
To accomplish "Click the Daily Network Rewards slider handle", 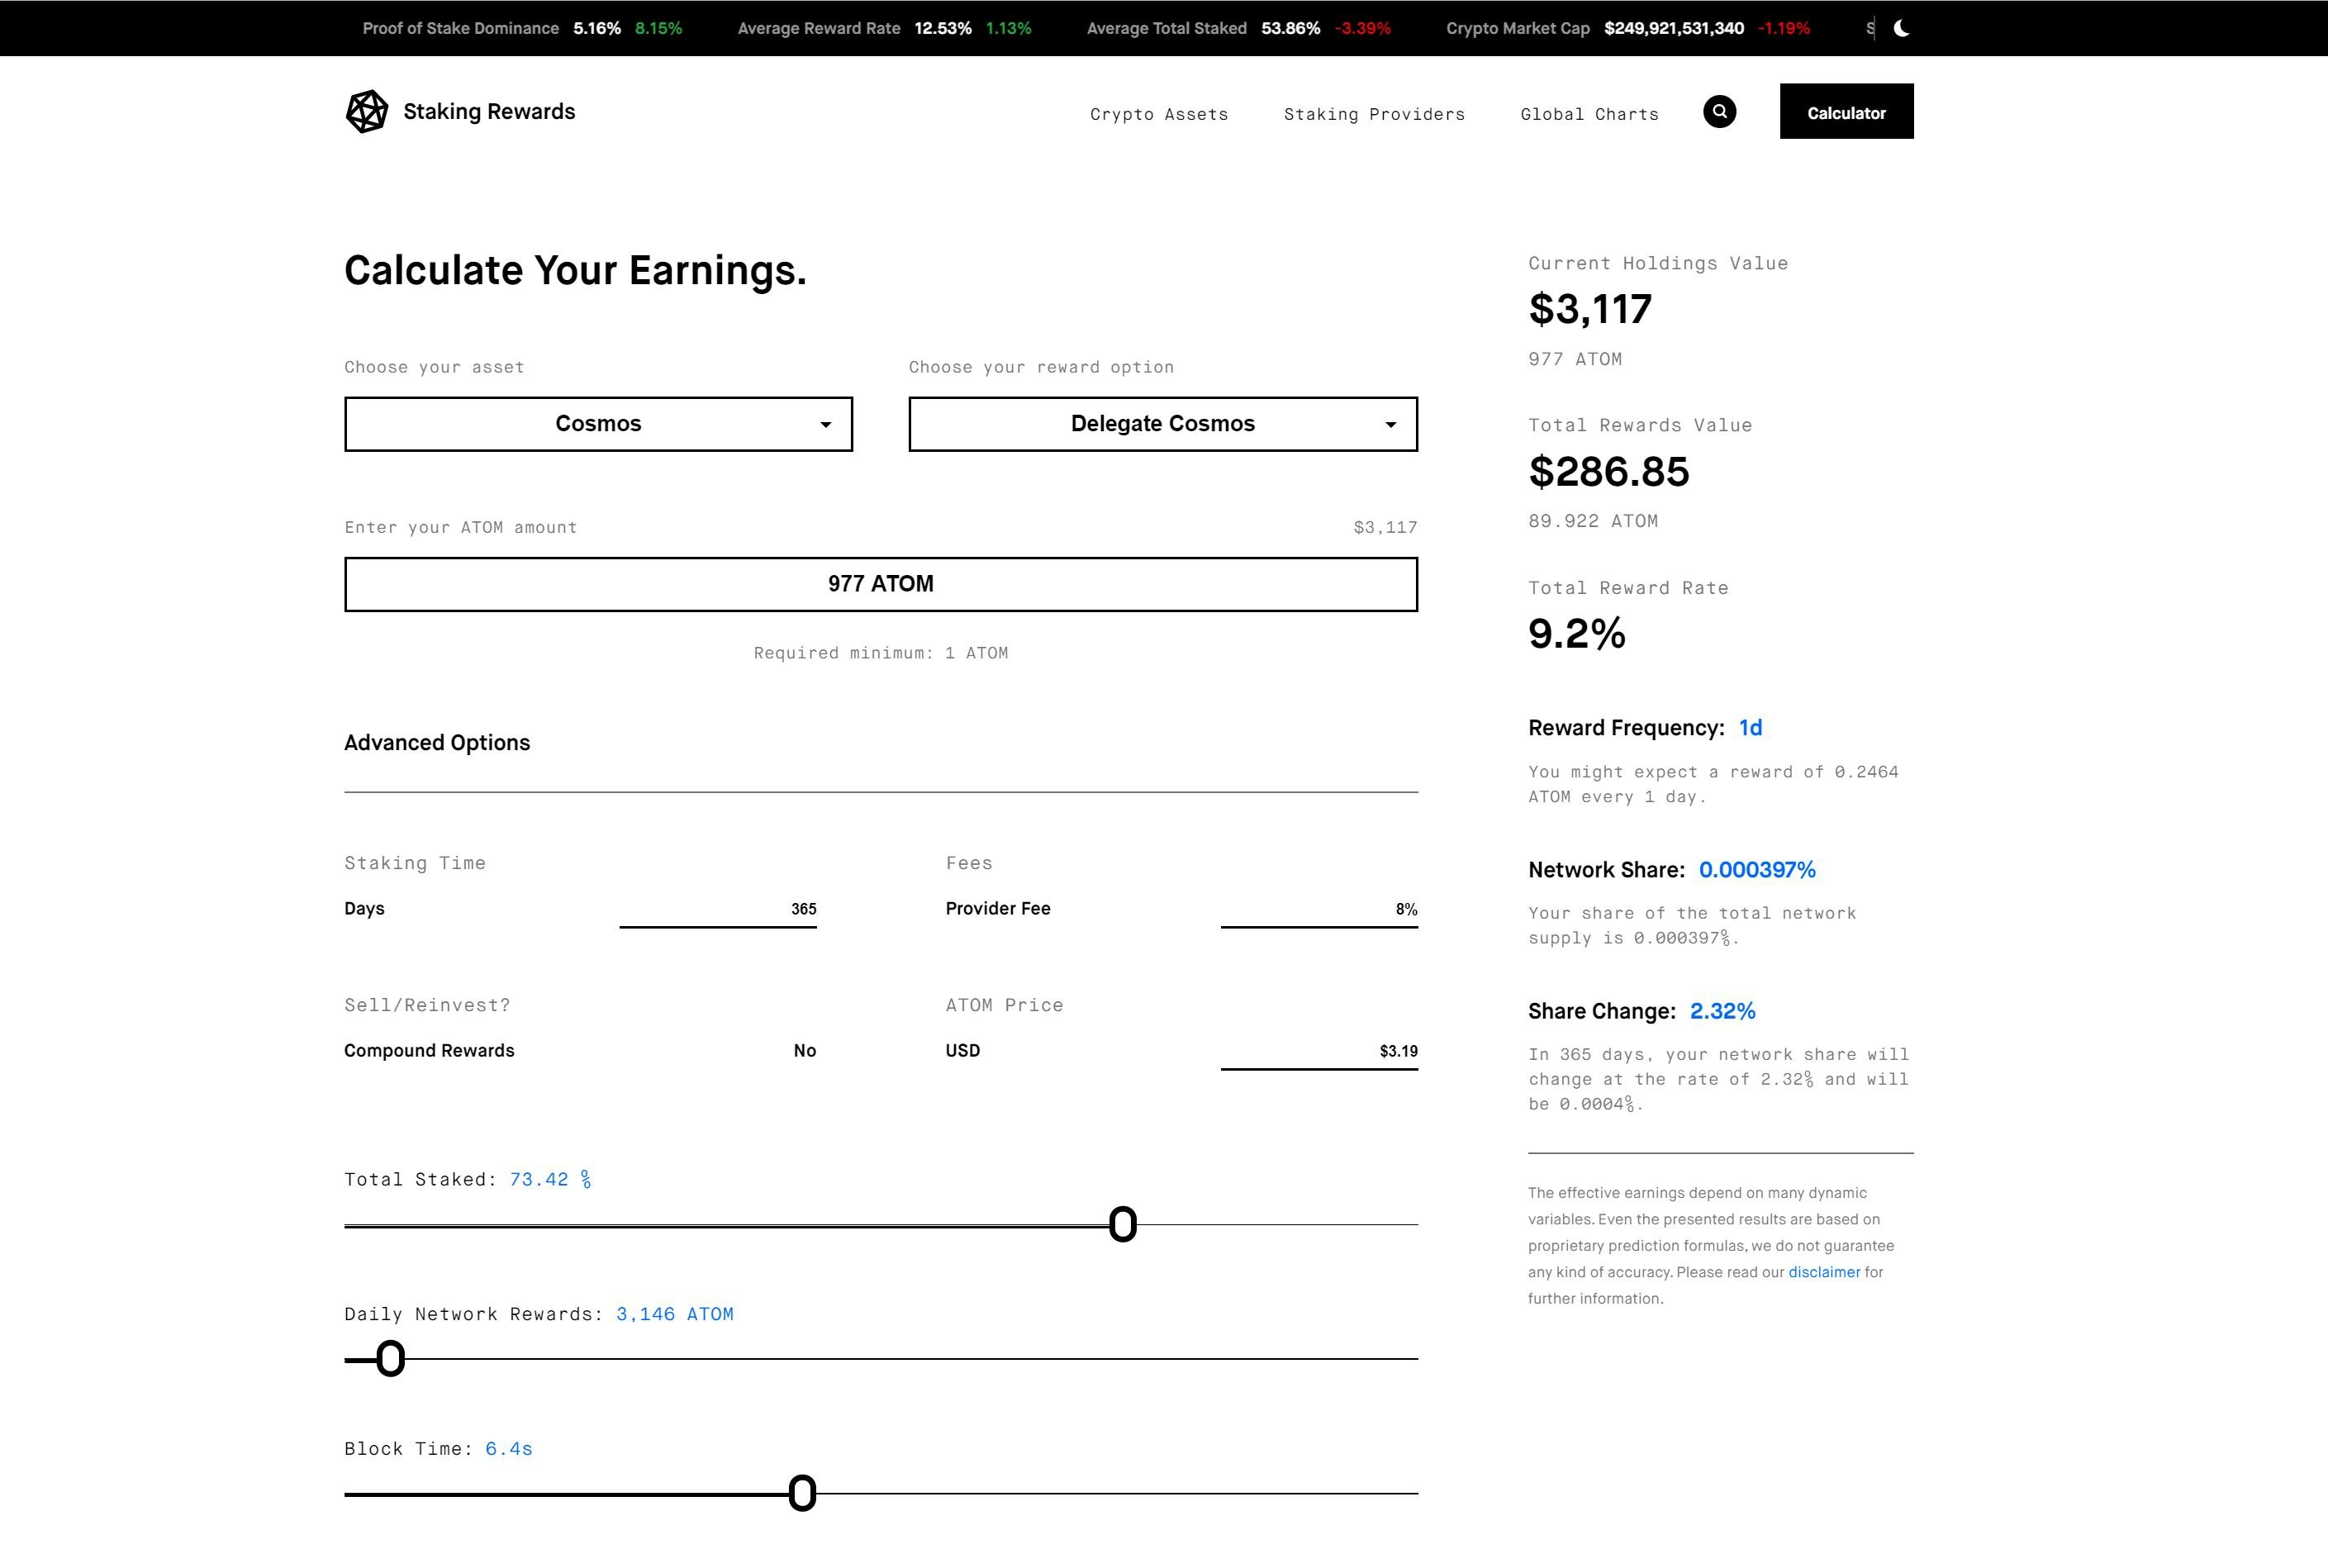I will point(390,1358).
